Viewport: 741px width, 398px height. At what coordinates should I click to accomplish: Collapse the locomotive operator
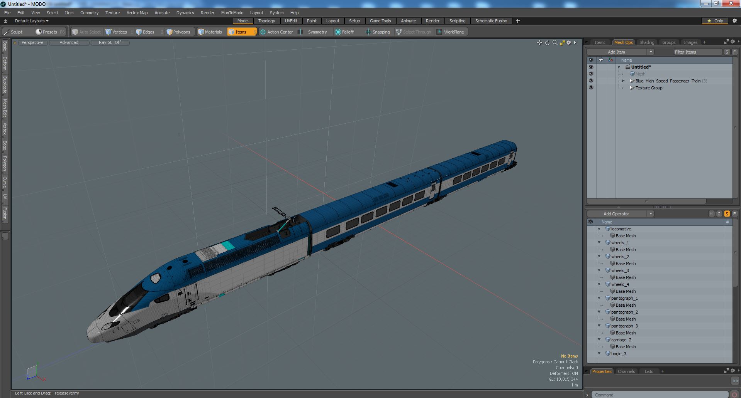click(x=599, y=229)
